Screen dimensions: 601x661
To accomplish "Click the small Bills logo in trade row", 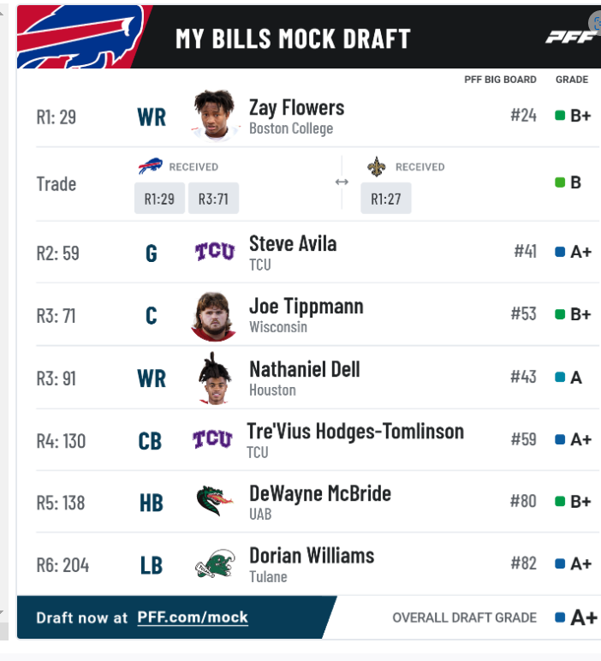I will pos(151,166).
